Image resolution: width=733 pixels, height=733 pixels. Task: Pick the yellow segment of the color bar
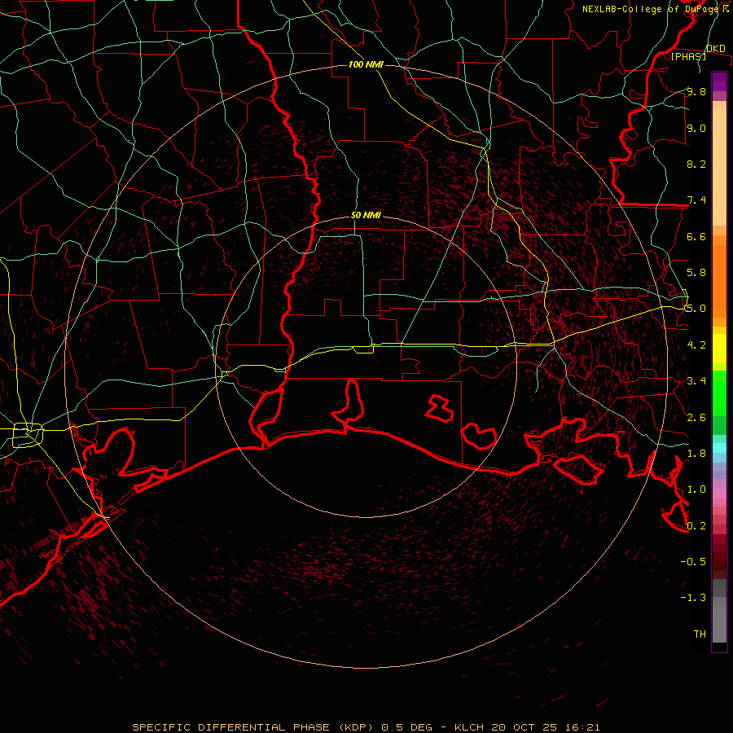point(719,349)
